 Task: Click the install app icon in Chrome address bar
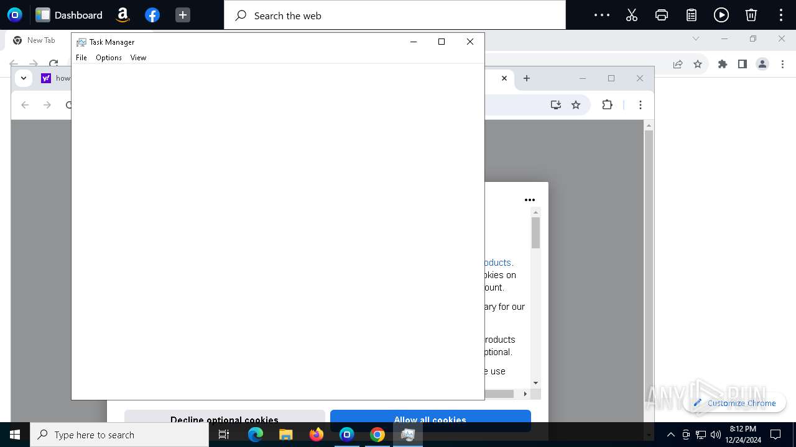tap(556, 105)
